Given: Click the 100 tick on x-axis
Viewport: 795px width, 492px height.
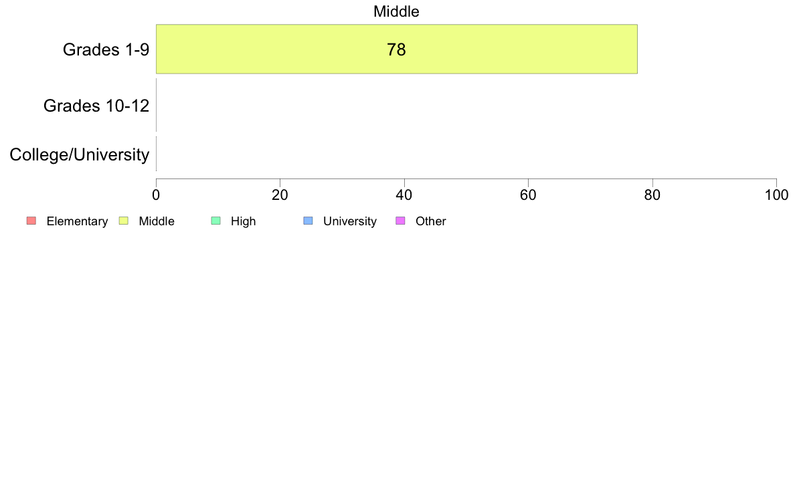Looking at the screenshot, I should [776, 195].
